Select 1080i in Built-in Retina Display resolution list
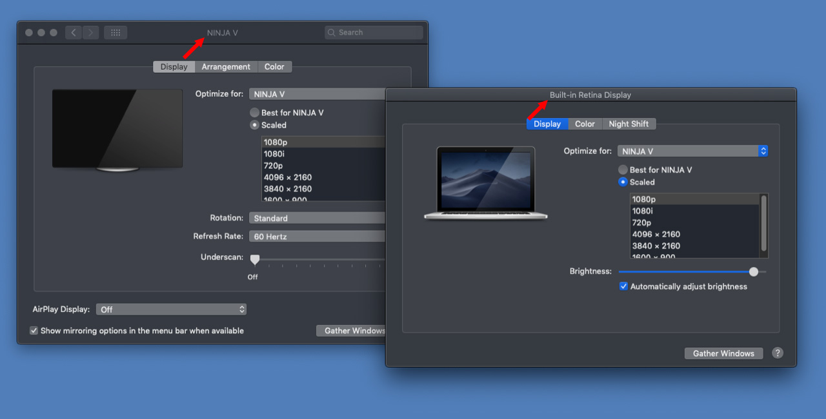The width and height of the screenshot is (826, 419). pos(695,211)
